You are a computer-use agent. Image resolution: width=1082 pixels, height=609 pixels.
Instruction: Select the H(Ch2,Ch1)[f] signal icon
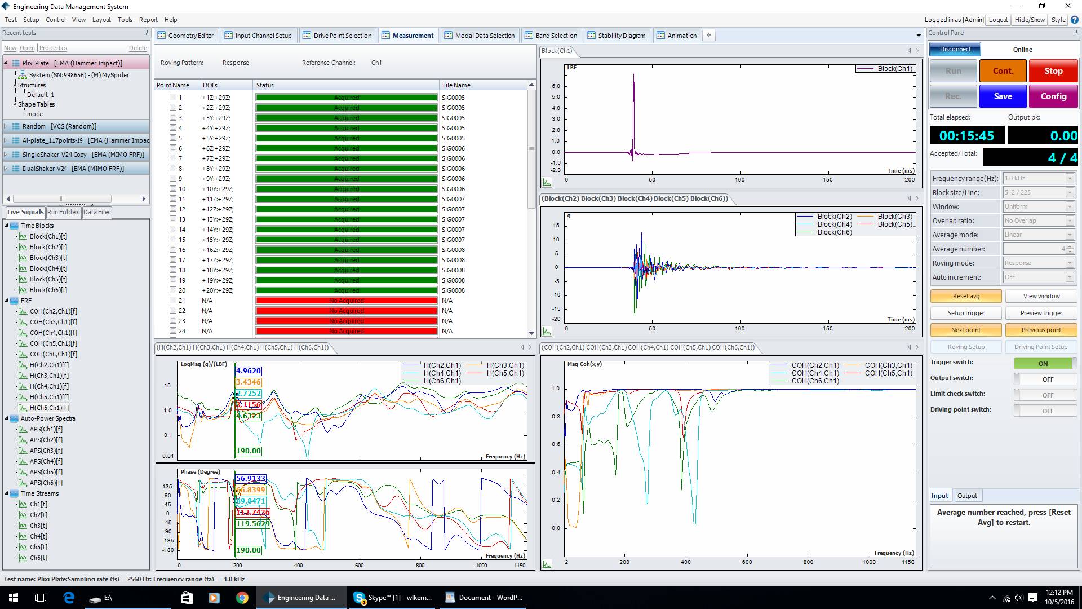pyautogui.click(x=23, y=365)
